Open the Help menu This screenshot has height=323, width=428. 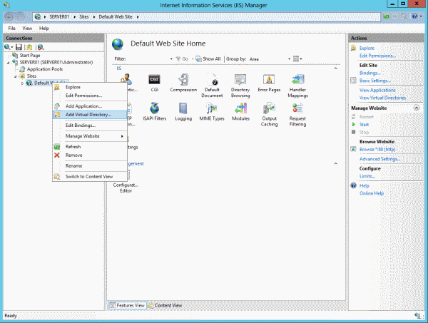point(44,29)
